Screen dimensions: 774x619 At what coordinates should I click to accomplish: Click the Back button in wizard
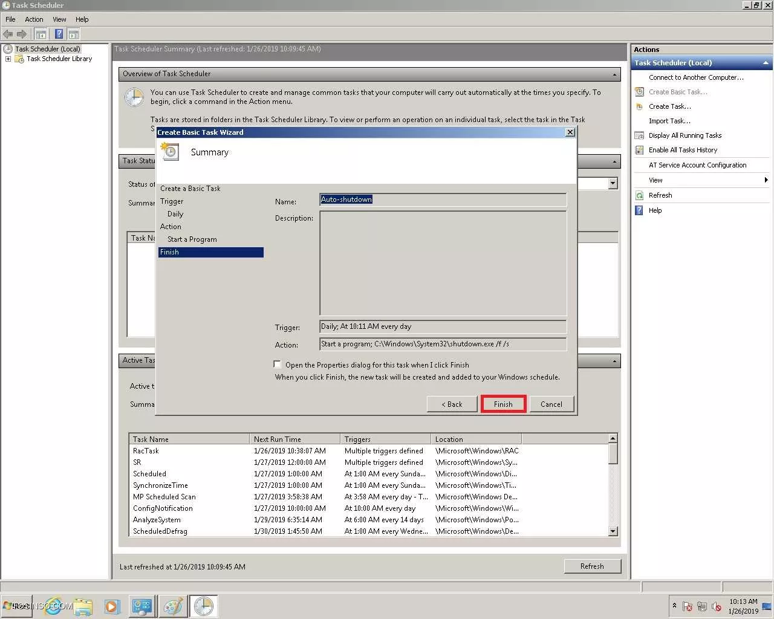[452, 404]
